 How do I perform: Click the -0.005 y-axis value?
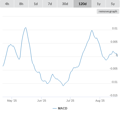click(x=113, y=68)
